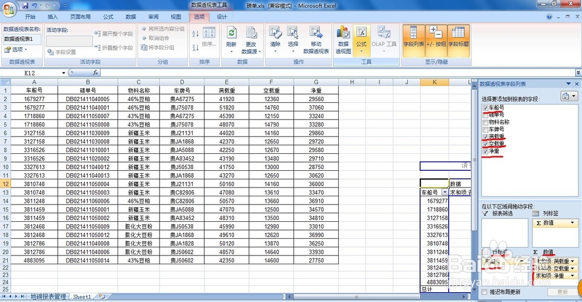Click 将所选内容分组 group selection
Viewport: 582px width, 302px height.
162,28
